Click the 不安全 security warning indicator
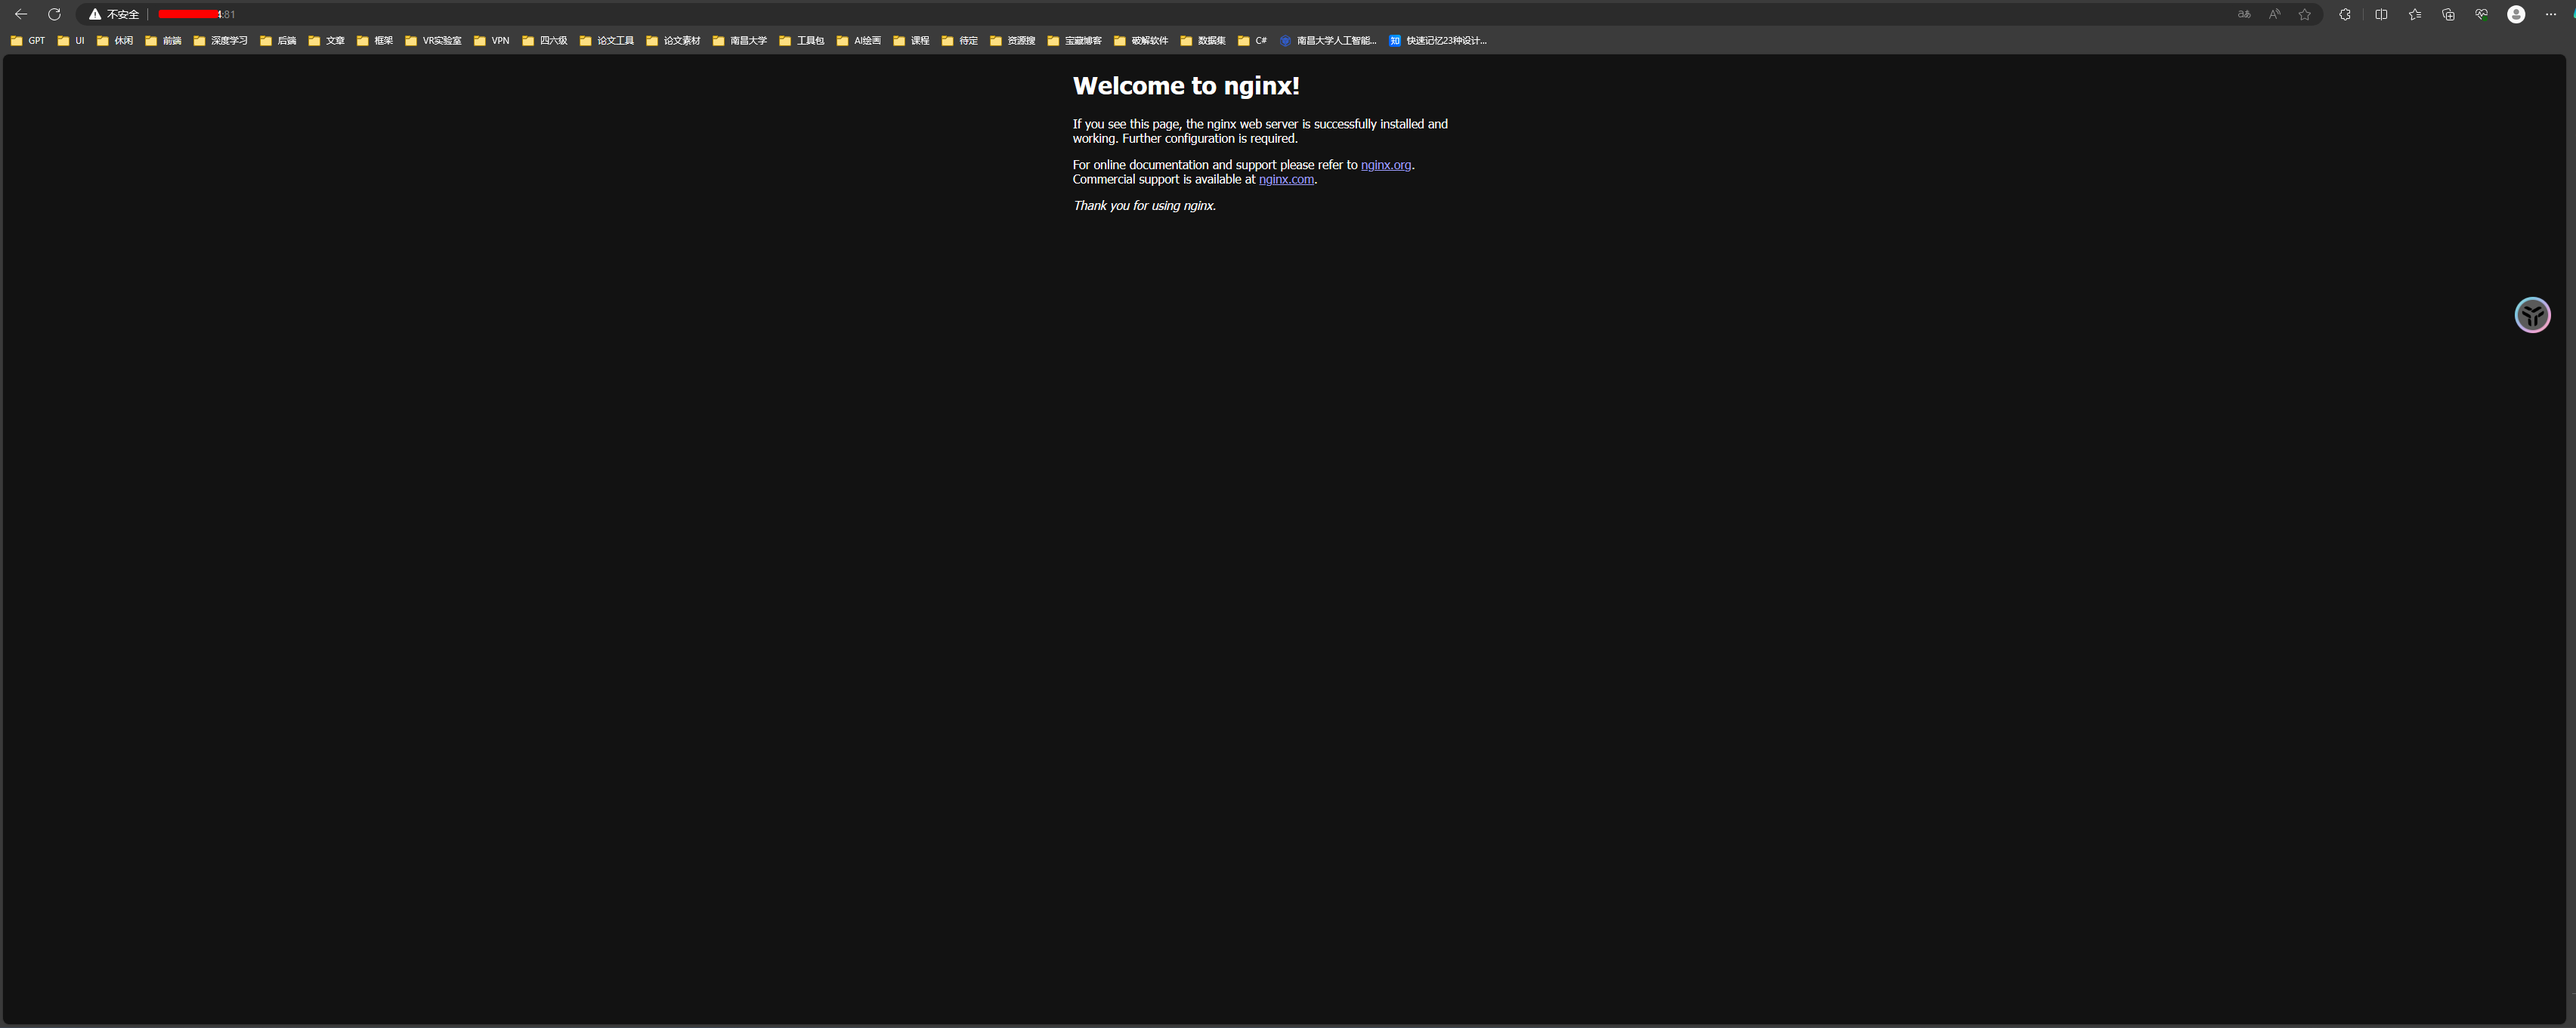Viewport: 2576px width, 1028px height. point(114,14)
